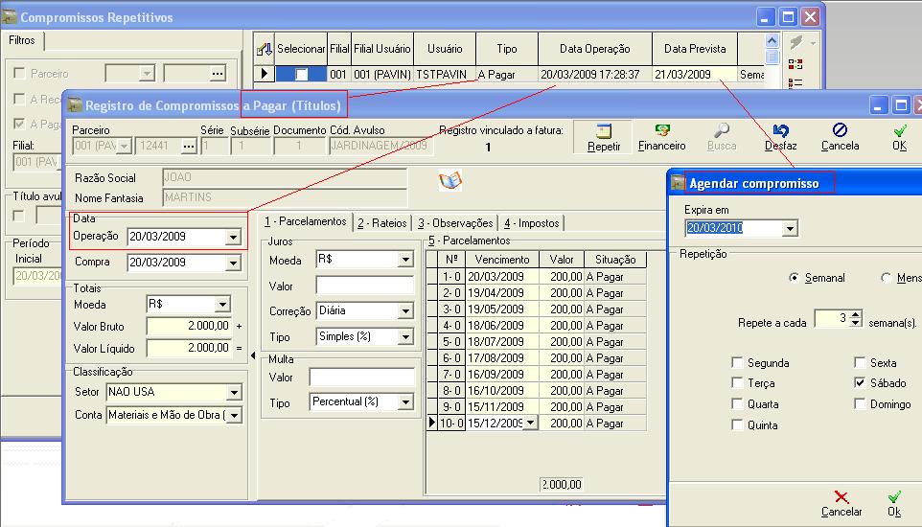Switch to the 2 - Rateios tab
922x527 pixels.
(382, 222)
